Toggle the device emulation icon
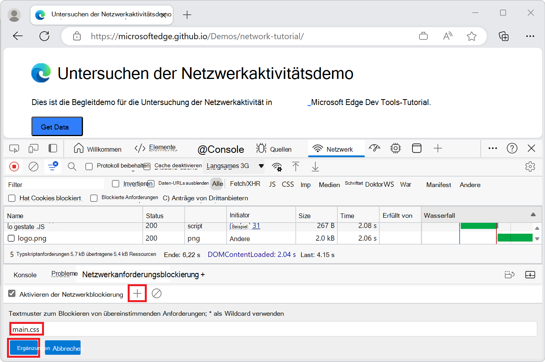This screenshot has height=362, width=545. coord(33,149)
